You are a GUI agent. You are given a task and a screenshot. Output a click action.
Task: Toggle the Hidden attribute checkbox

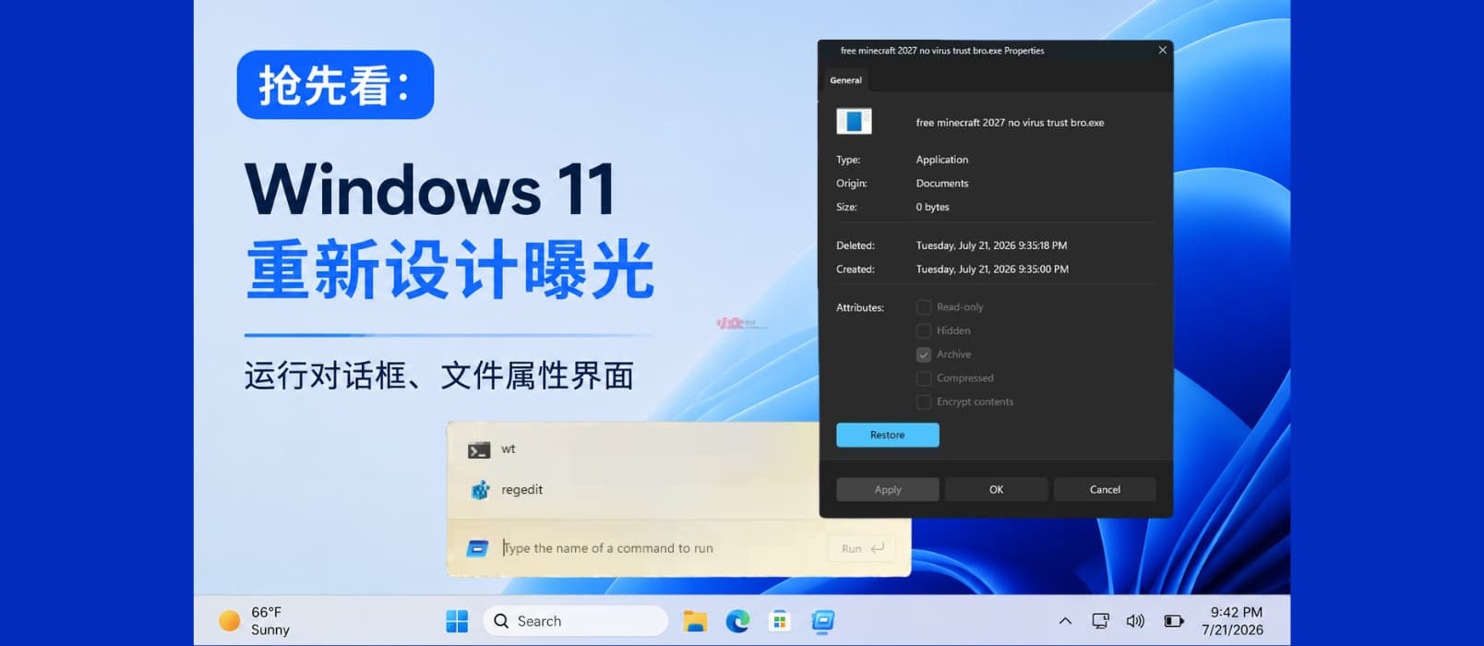pos(924,331)
